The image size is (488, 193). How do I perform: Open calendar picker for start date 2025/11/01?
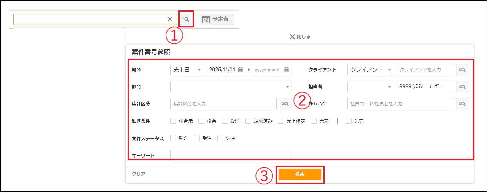pyautogui.click(x=241, y=70)
